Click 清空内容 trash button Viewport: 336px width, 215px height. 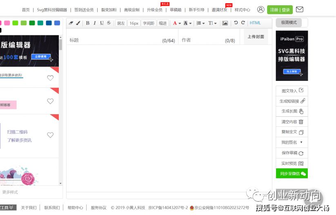click(x=292, y=122)
